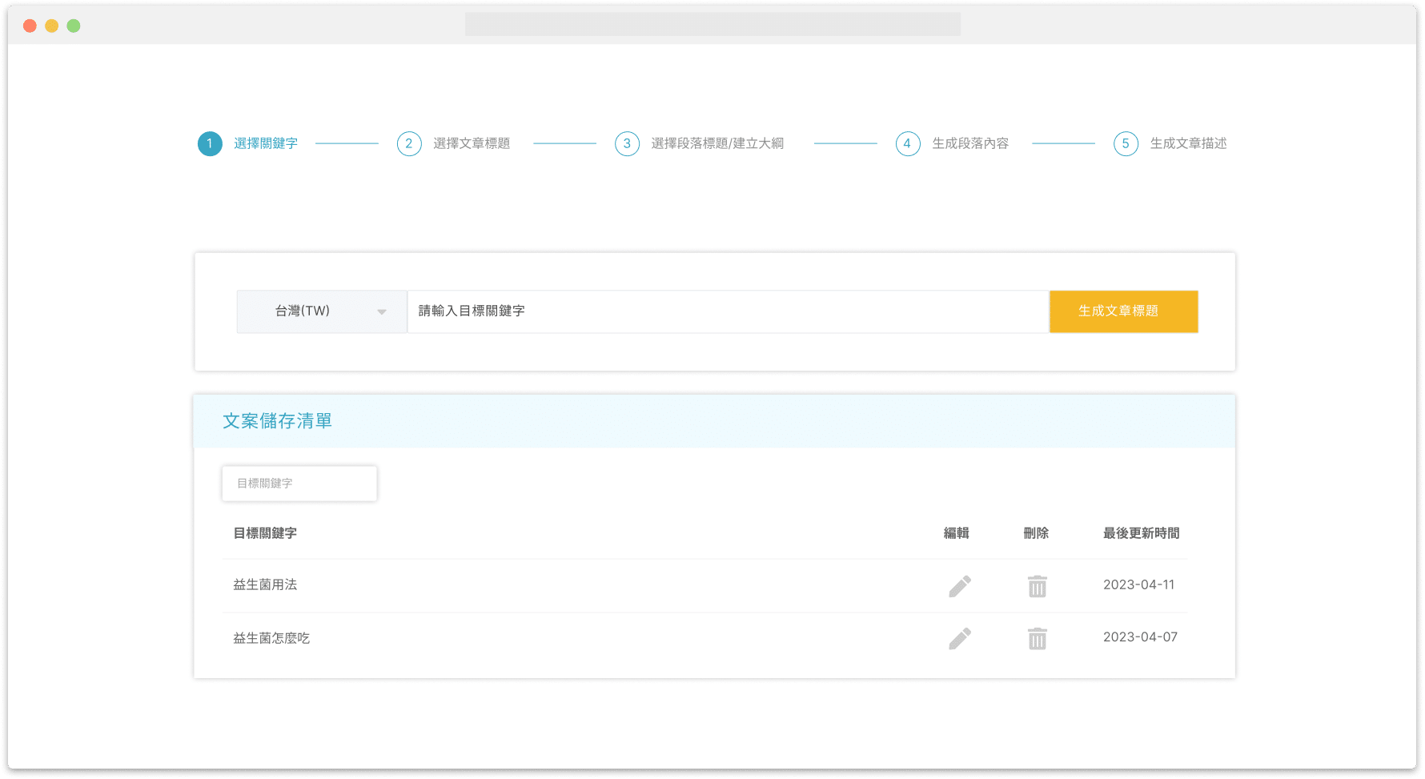Click the 目標關鍵字 filter search box
This screenshot has height=779, width=1425.
(x=299, y=484)
